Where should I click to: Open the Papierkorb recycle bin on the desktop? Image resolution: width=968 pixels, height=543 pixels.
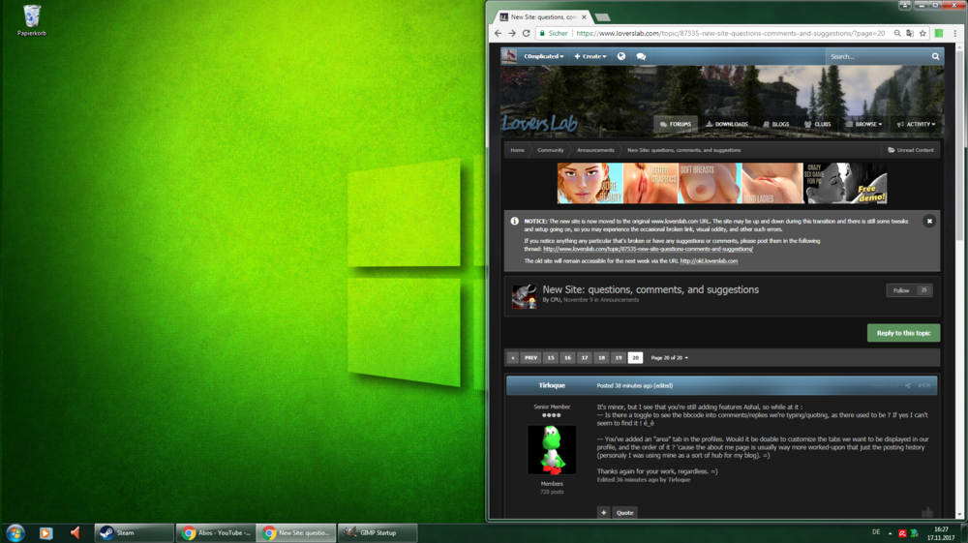point(32,19)
